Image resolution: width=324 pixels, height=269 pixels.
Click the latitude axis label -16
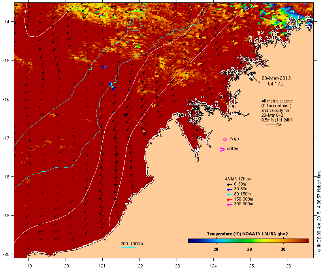(x=6, y=99)
